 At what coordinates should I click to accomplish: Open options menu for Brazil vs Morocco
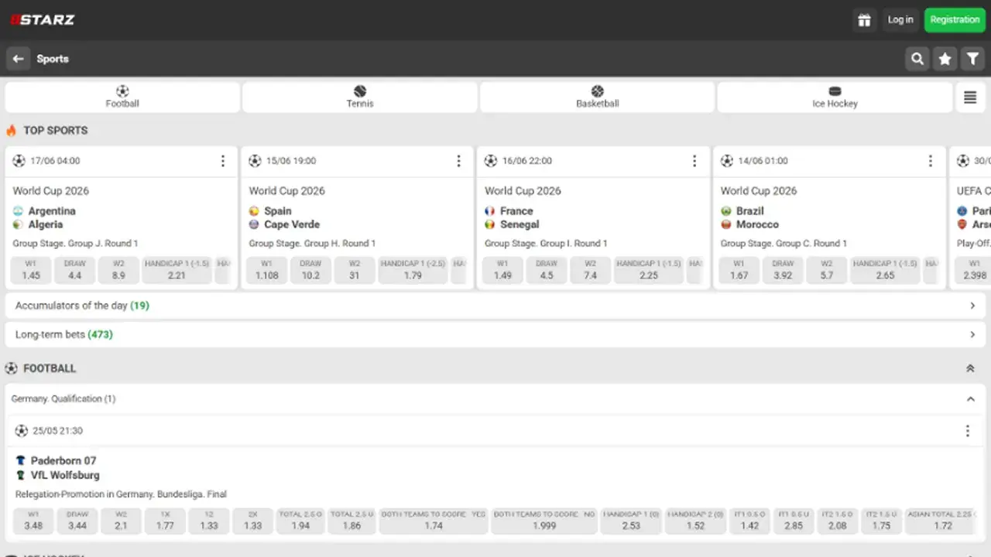tap(931, 161)
